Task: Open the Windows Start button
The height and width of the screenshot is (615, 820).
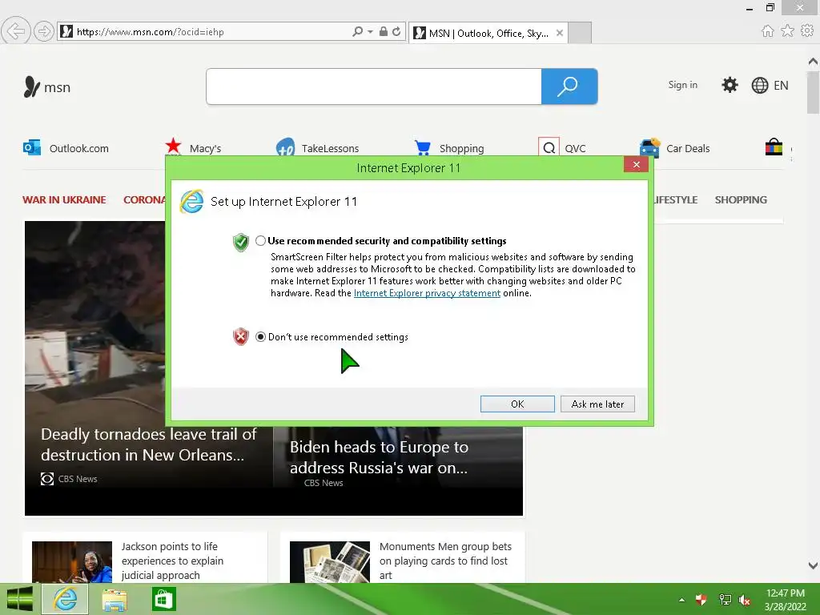Action: click(19, 599)
